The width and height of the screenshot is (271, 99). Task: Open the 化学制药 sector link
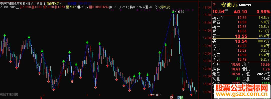point(164,7)
